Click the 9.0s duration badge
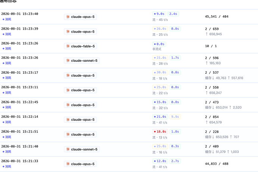Viewport: 258px width, 172px height. 159,14
